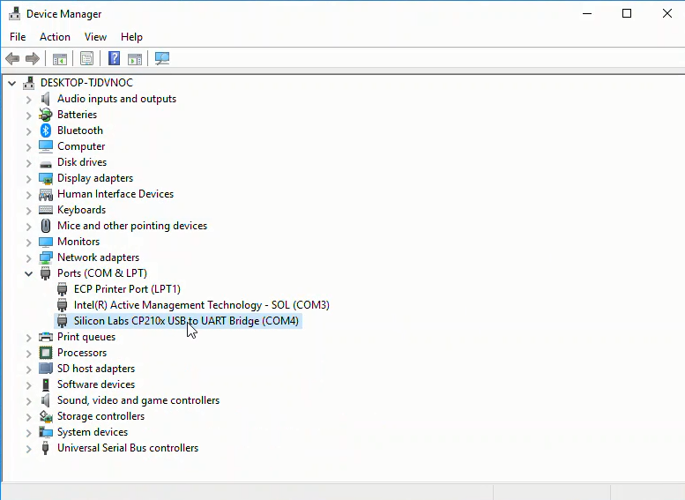Click the Universal Serial Bus controllers icon
Screen dimensions: 685x500
pos(46,448)
